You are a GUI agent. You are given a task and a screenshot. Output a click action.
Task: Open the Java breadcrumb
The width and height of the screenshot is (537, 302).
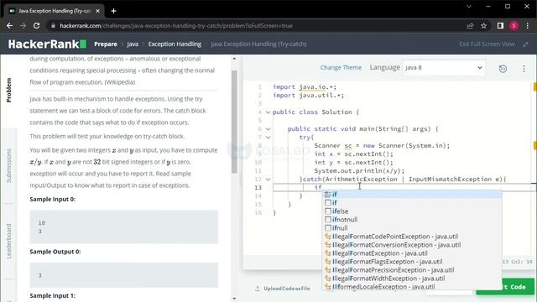(x=133, y=44)
